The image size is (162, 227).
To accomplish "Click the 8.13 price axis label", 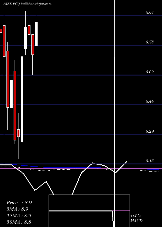I will [150, 161].
